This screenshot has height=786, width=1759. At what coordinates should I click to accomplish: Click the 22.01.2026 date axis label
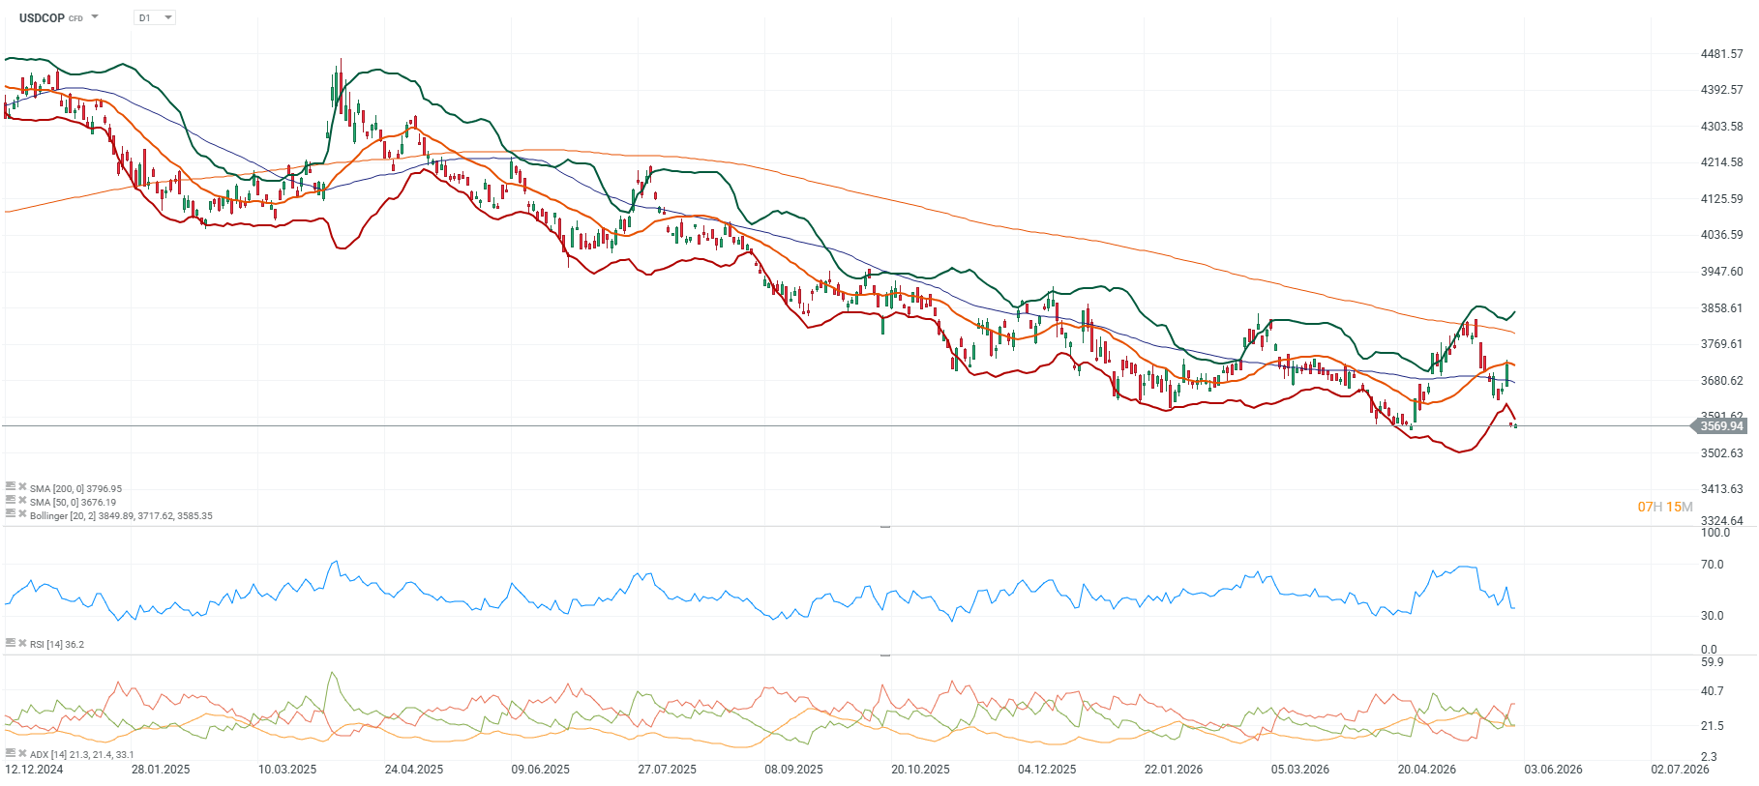coord(1174,770)
